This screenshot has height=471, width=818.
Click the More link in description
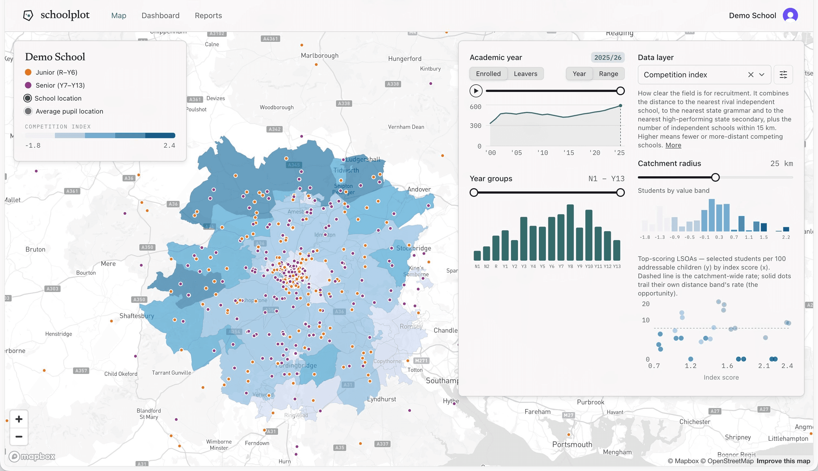pyautogui.click(x=673, y=145)
